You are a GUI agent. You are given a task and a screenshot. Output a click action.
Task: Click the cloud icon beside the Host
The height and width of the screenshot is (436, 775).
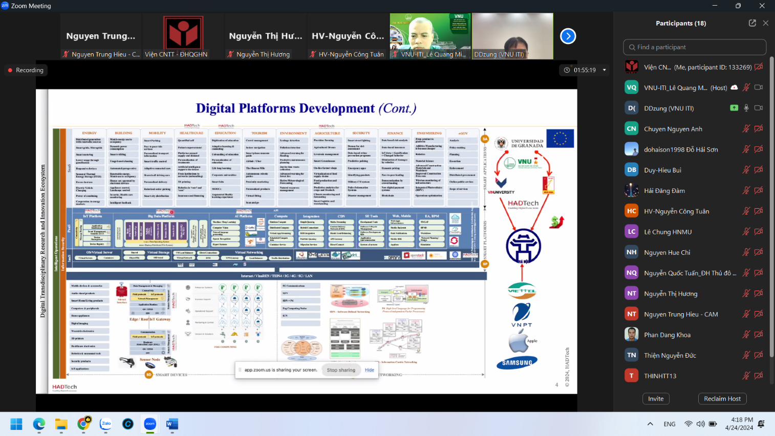pyautogui.click(x=734, y=88)
